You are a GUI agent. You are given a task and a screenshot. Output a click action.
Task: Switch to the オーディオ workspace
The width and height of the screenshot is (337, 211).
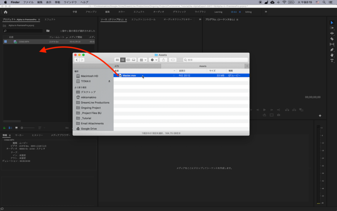pos(159,12)
